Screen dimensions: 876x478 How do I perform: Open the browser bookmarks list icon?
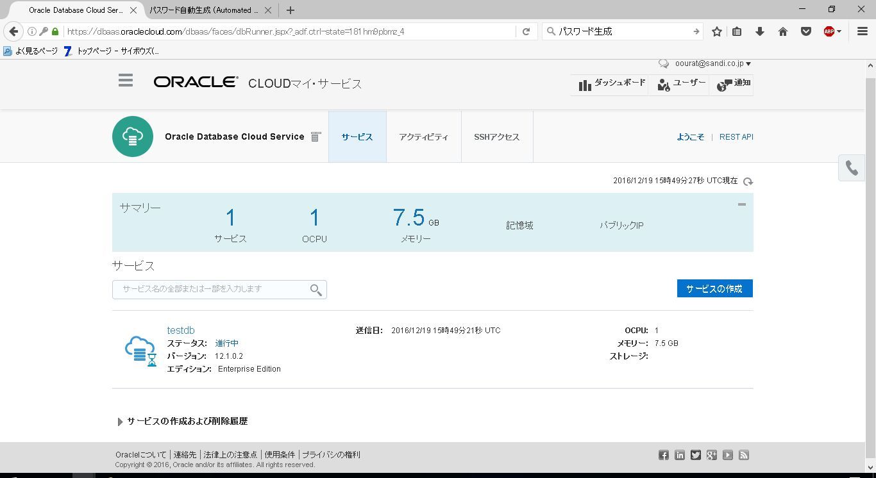737,31
